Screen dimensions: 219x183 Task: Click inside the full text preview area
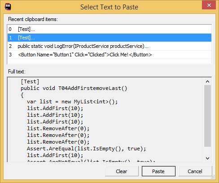pos(105,120)
